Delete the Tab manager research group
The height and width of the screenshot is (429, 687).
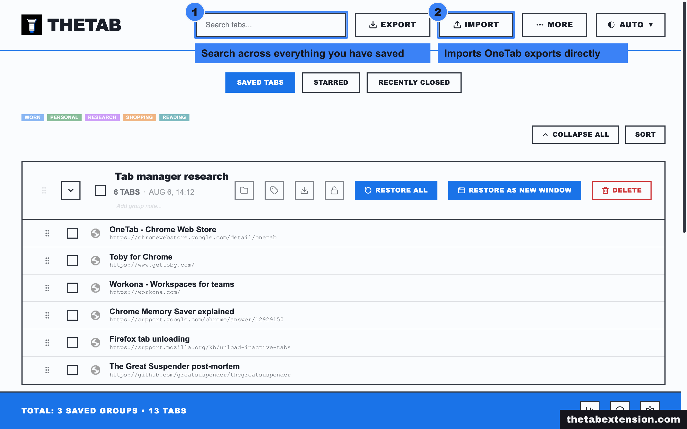tap(622, 190)
